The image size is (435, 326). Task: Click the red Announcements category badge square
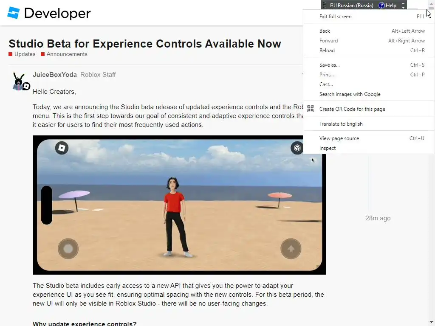point(43,54)
